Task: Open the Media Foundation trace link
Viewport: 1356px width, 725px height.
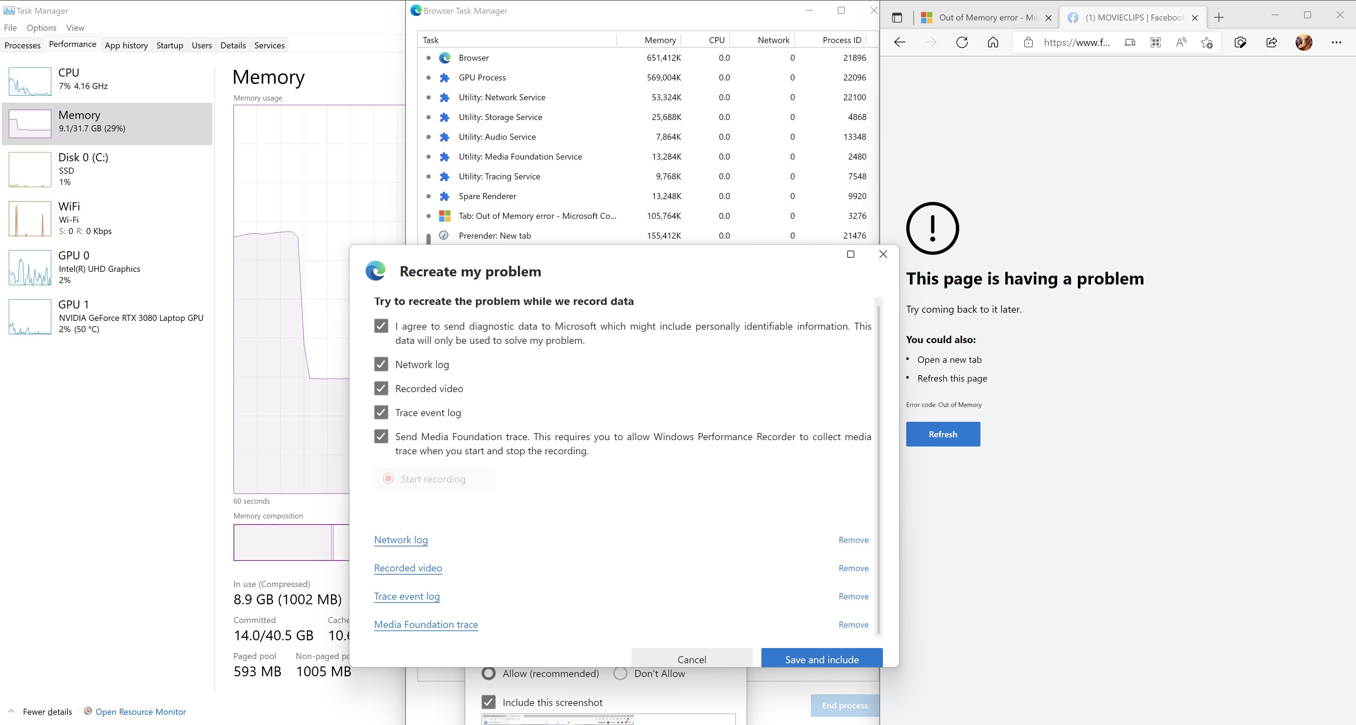Action: [x=426, y=625]
